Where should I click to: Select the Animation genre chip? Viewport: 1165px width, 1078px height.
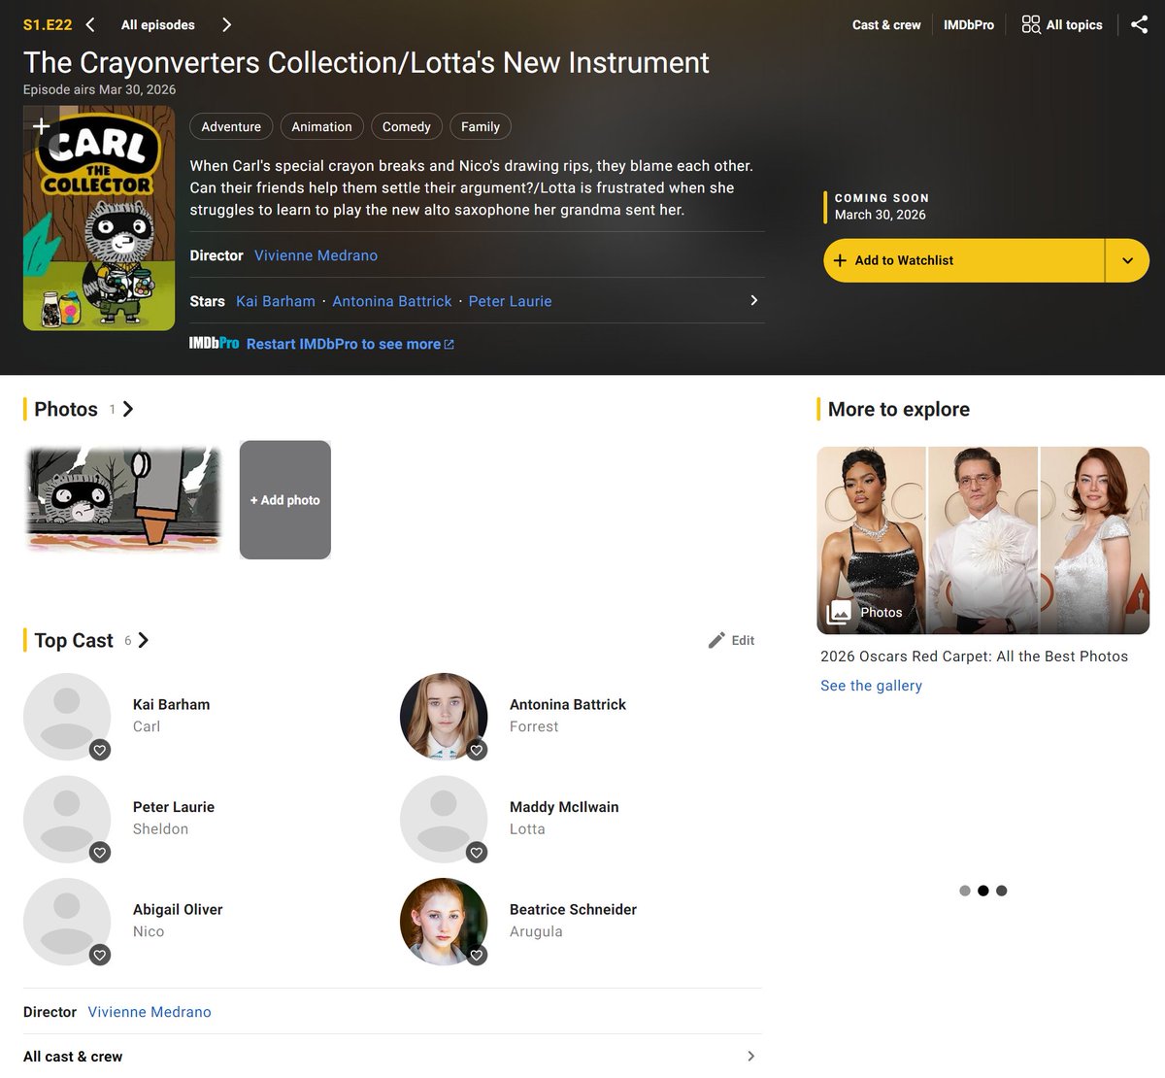tap(321, 126)
